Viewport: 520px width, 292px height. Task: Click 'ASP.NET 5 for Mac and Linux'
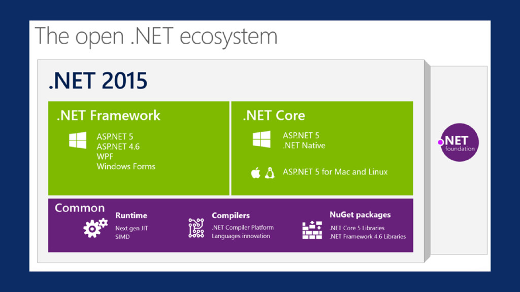pyautogui.click(x=335, y=172)
